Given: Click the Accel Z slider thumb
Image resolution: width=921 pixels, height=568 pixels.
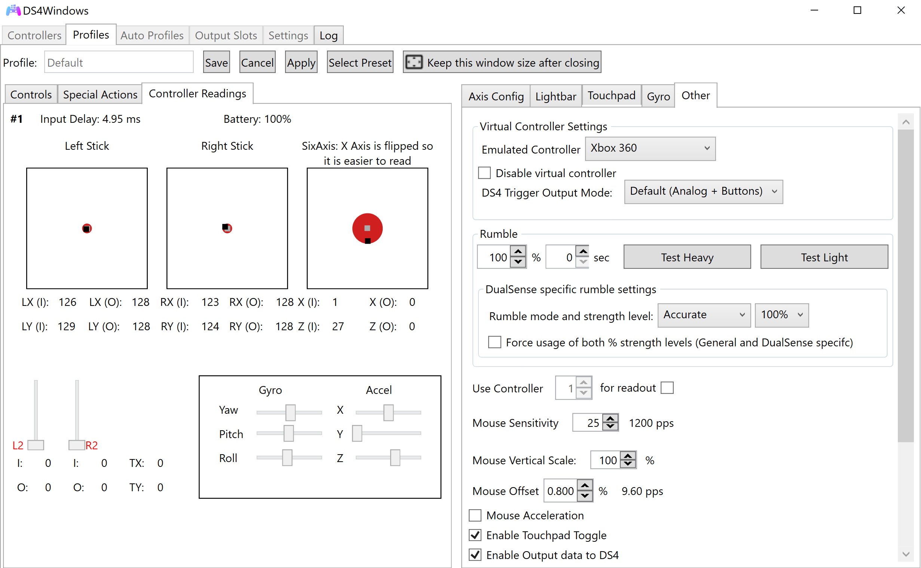Looking at the screenshot, I should tap(395, 458).
